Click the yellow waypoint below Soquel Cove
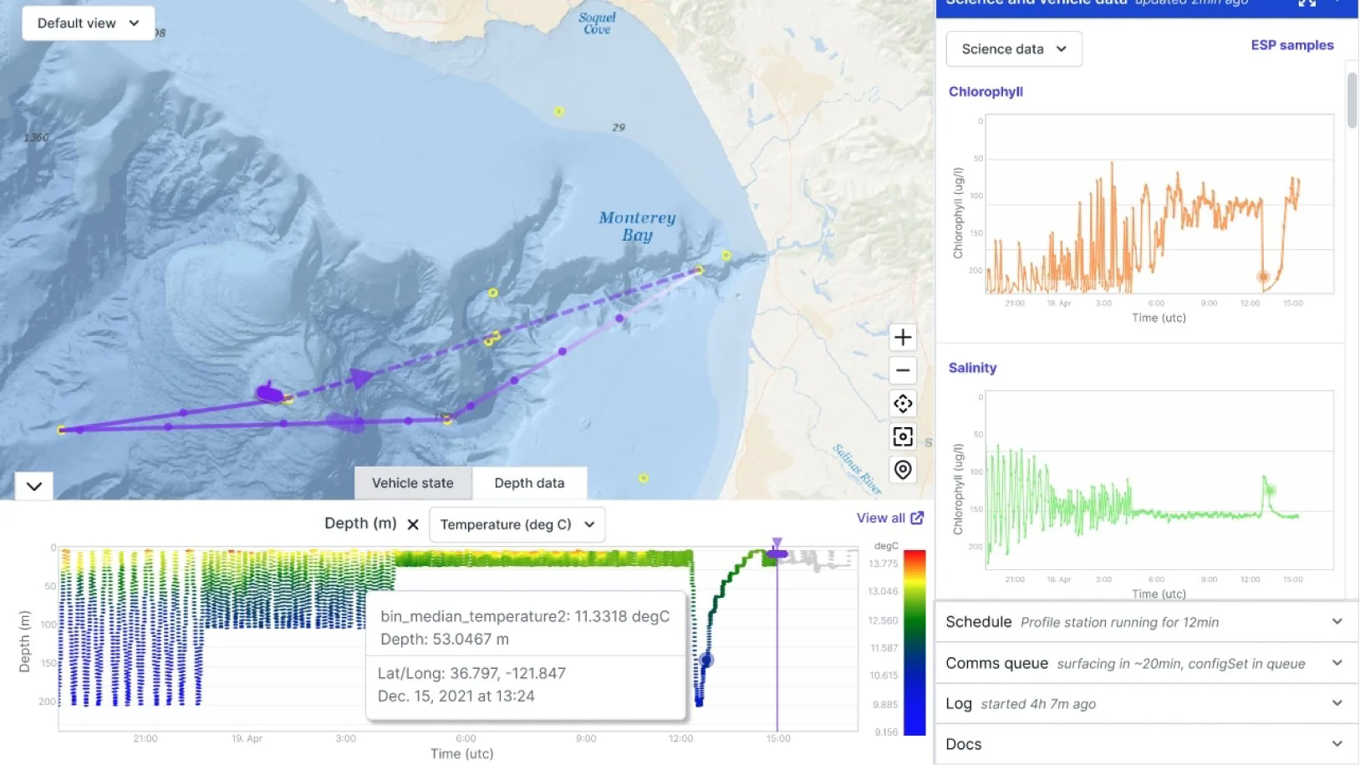 (559, 111)
